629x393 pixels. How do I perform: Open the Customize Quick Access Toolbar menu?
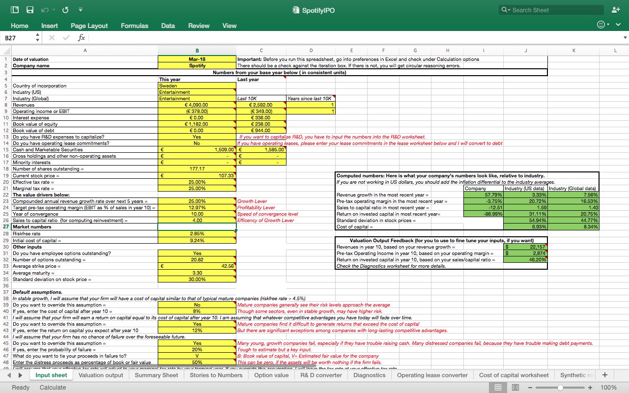[80, 10]
